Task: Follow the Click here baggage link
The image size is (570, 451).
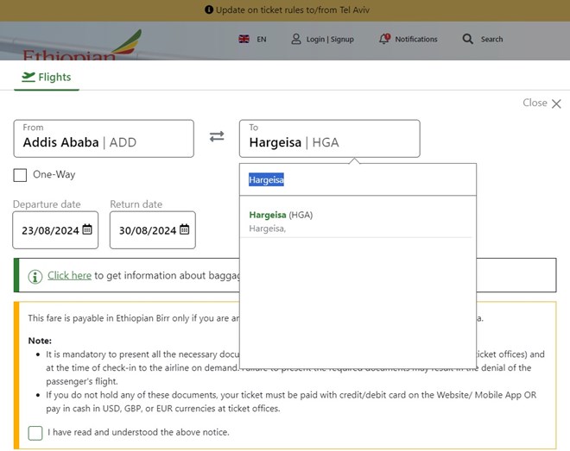Action: pyautogui.click(x=69, y=276)
